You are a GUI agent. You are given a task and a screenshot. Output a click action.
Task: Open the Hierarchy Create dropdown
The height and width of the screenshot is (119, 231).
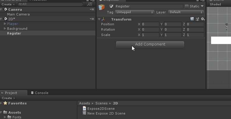point(8,4)
